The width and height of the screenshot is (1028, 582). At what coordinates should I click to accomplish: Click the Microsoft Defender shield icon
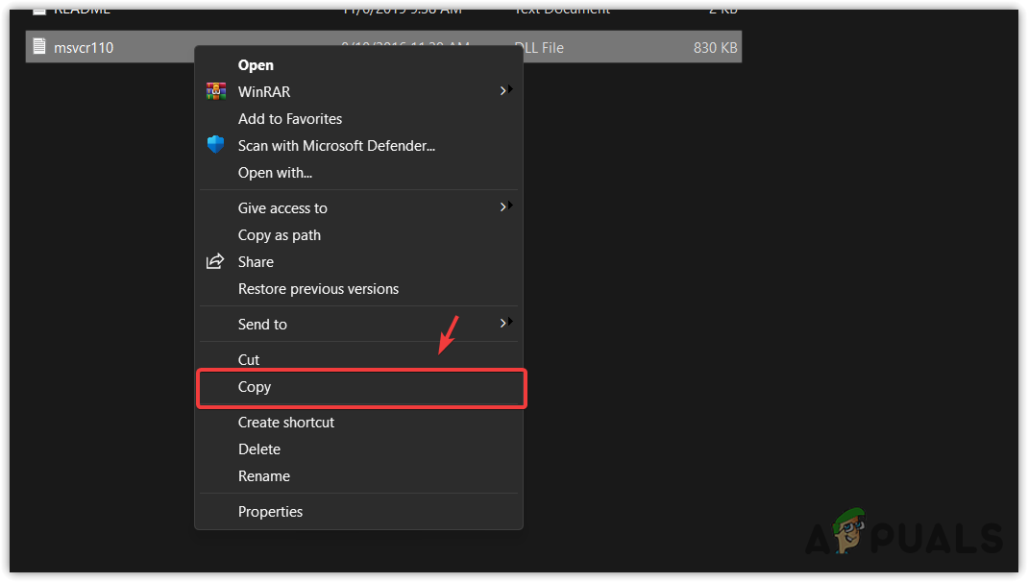(x=215, y=145)
